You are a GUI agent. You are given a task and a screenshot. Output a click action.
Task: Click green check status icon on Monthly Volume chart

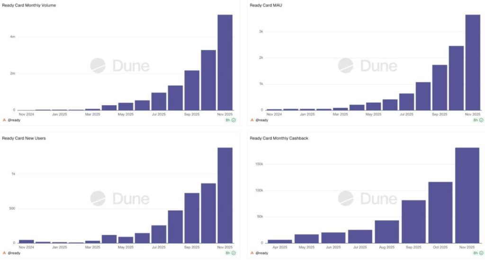tap(234, 120)
